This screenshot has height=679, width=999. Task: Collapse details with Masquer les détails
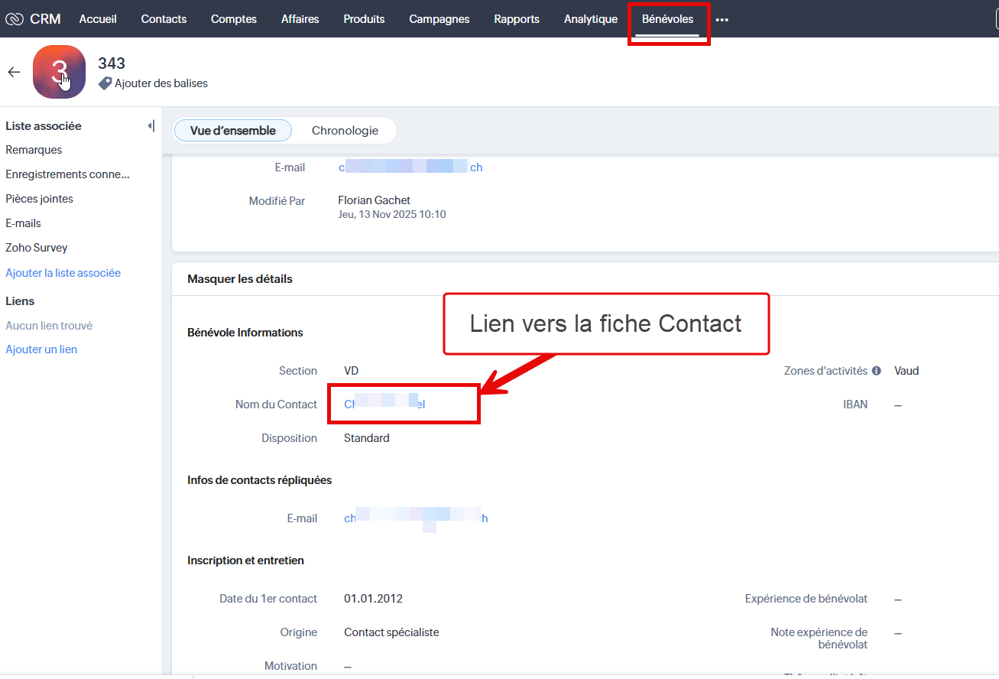click(239, 279)
